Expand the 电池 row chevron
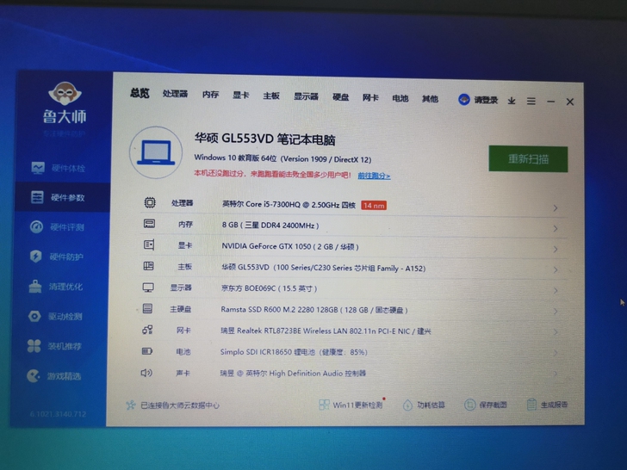Viewport: 627px width, 470px height. 556,353
